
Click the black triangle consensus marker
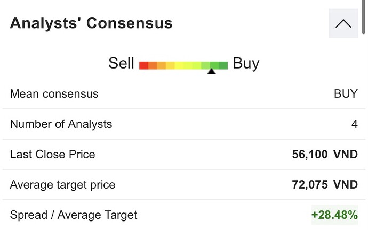coord(211,71)
